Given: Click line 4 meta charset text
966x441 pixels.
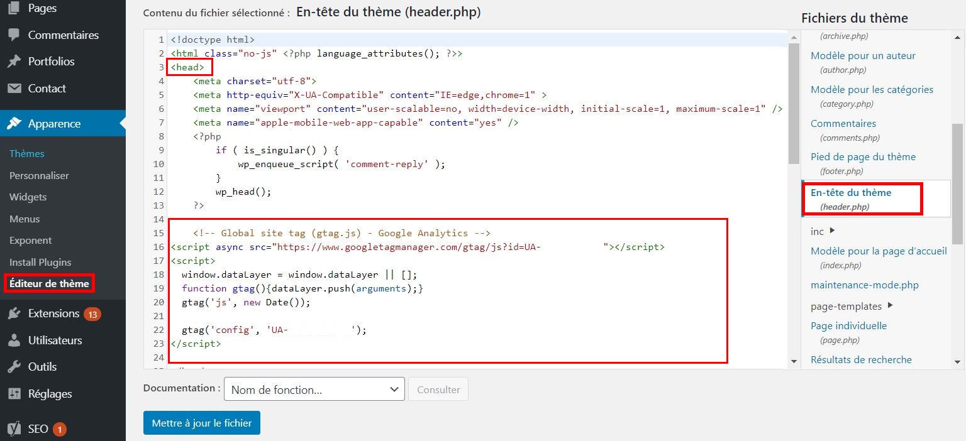Looking at the screenshot, I should 255,81.
